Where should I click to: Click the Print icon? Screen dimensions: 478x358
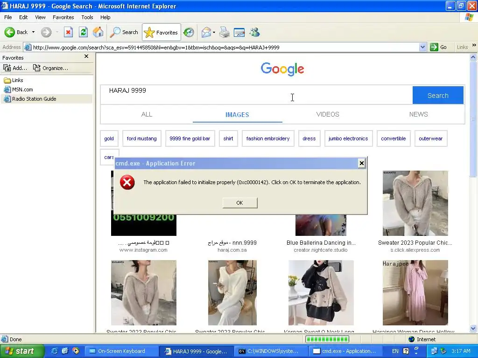tap(225, 32)
